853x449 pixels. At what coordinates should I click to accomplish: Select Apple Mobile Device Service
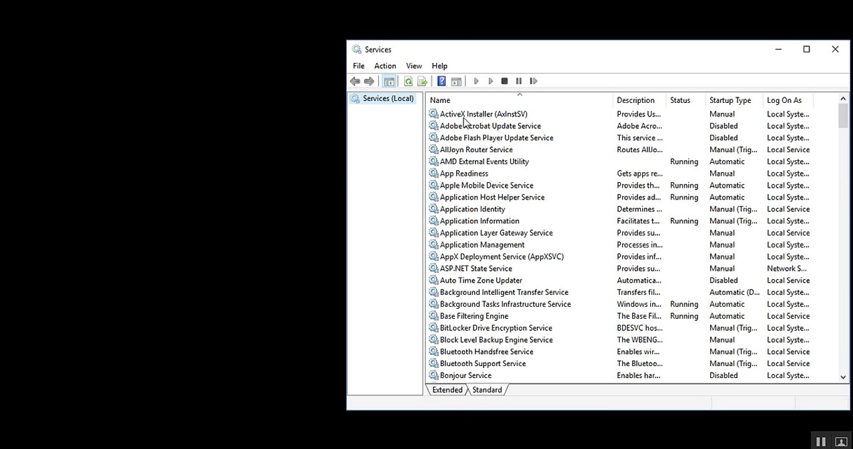click(487, 185)
